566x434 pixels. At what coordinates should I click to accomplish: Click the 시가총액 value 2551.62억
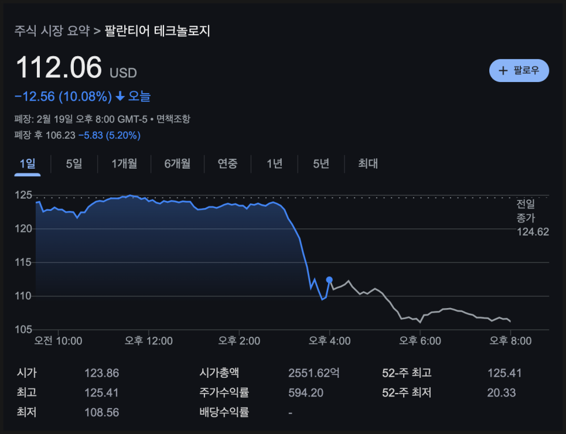click(313, 373)
